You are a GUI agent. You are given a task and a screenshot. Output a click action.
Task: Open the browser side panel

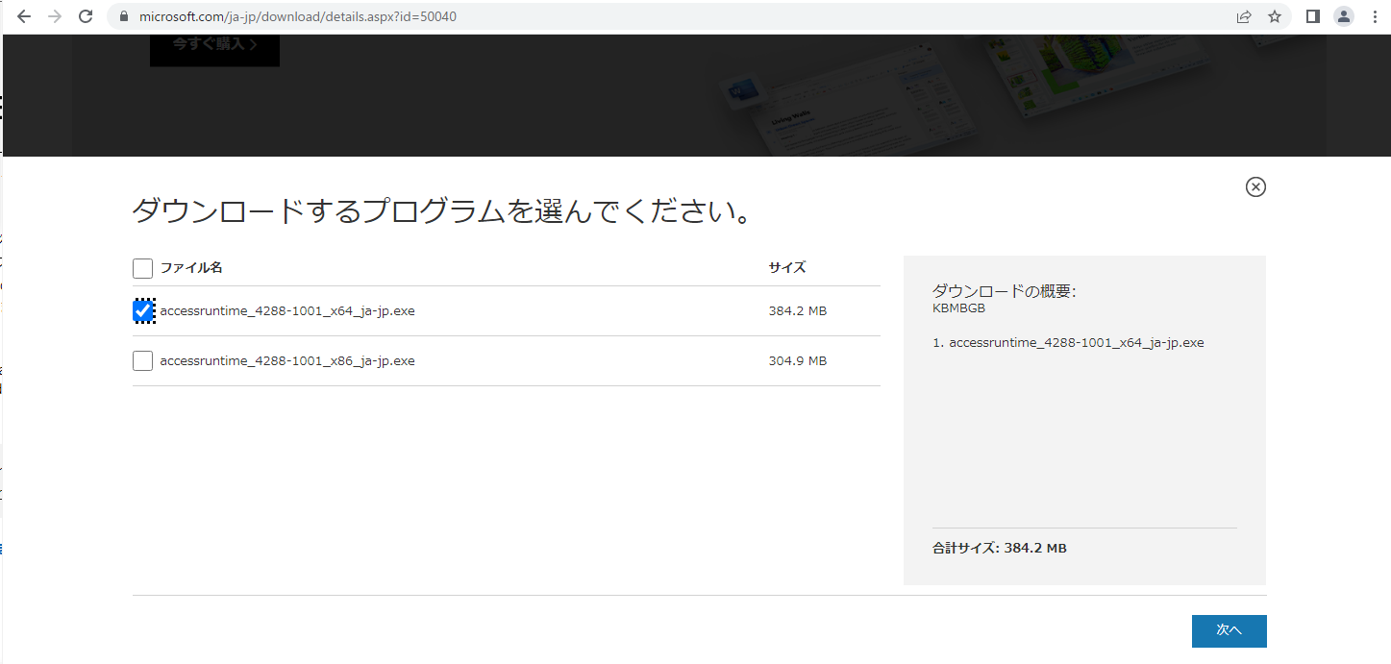(1313, 16)
